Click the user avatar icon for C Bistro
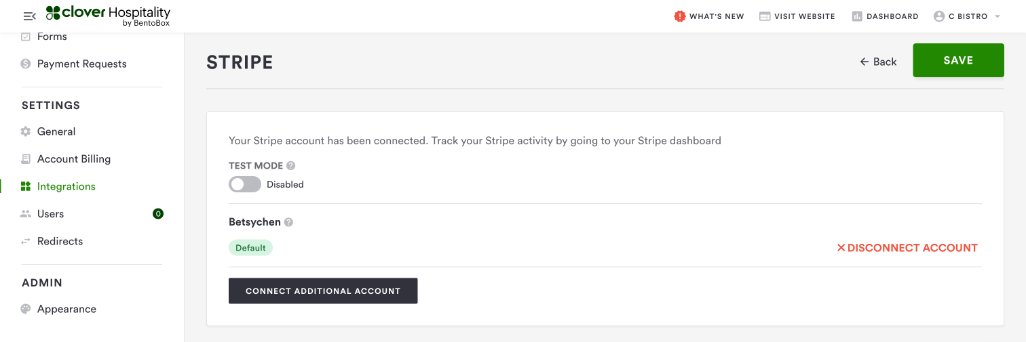The height and width of the screenshot is (342, 1026). coord(939,16)
